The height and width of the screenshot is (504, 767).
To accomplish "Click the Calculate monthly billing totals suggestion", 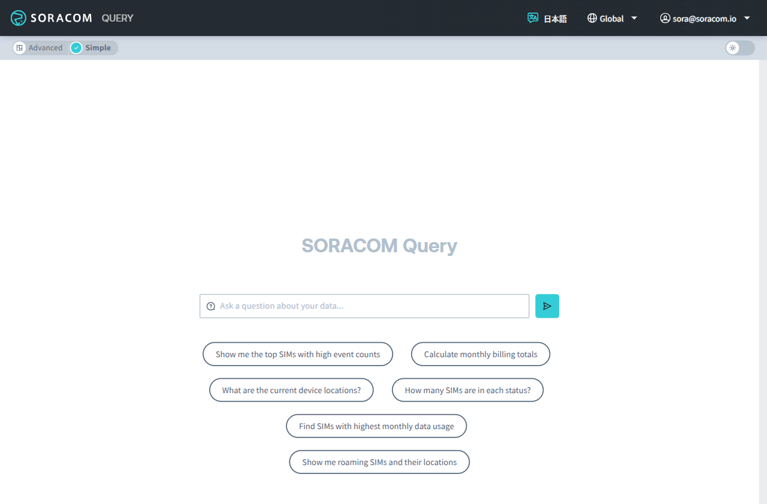I will tap(480, 354).
